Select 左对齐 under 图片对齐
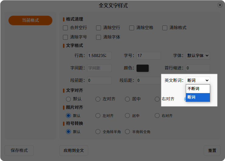The height and width of the screenshot is (161, 225). tap(98, 116)
